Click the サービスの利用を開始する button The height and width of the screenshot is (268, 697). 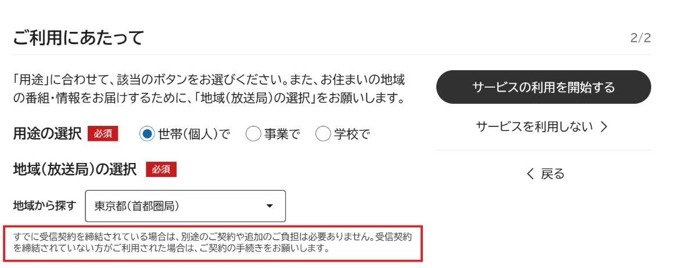(543, 87)
